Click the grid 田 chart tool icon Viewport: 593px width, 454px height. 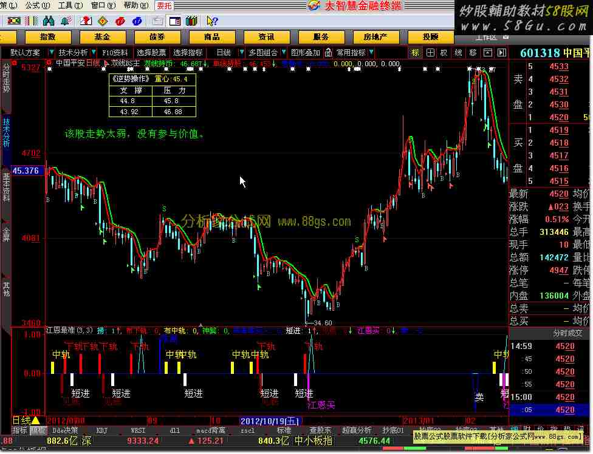430,52
